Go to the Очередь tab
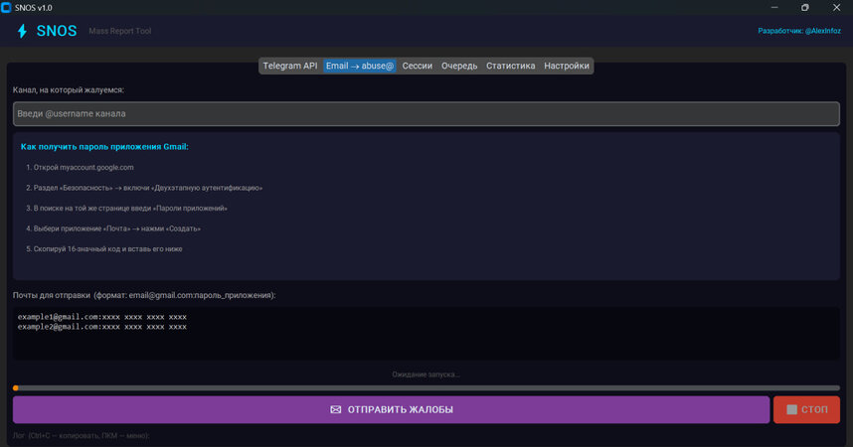 459,66
